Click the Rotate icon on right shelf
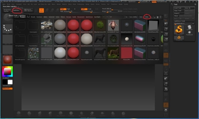Viewport: 199px width, 119px height. pyautogui.click(x=166, y=89)
